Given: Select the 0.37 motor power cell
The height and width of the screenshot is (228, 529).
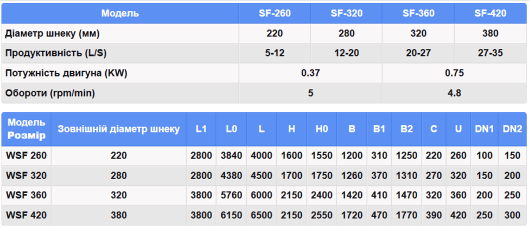Looking at the screenshot, I should pos(310,73).
